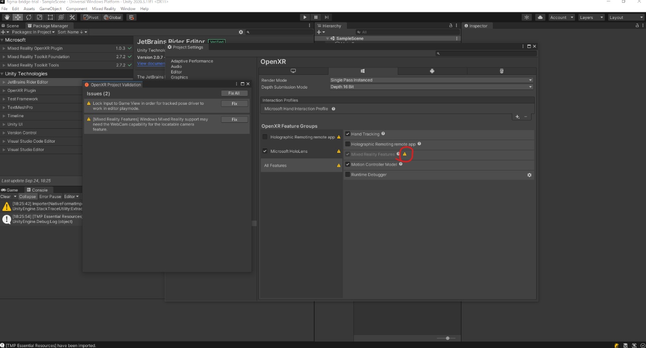Select the Scale tool
The width and height of the screenshot is (646, 348).
(40, 17)
